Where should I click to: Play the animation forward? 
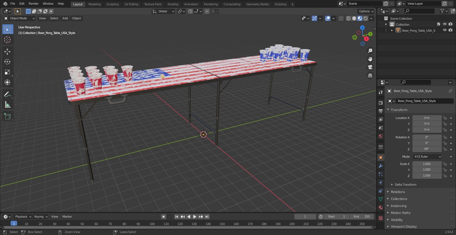click(195, 217)
